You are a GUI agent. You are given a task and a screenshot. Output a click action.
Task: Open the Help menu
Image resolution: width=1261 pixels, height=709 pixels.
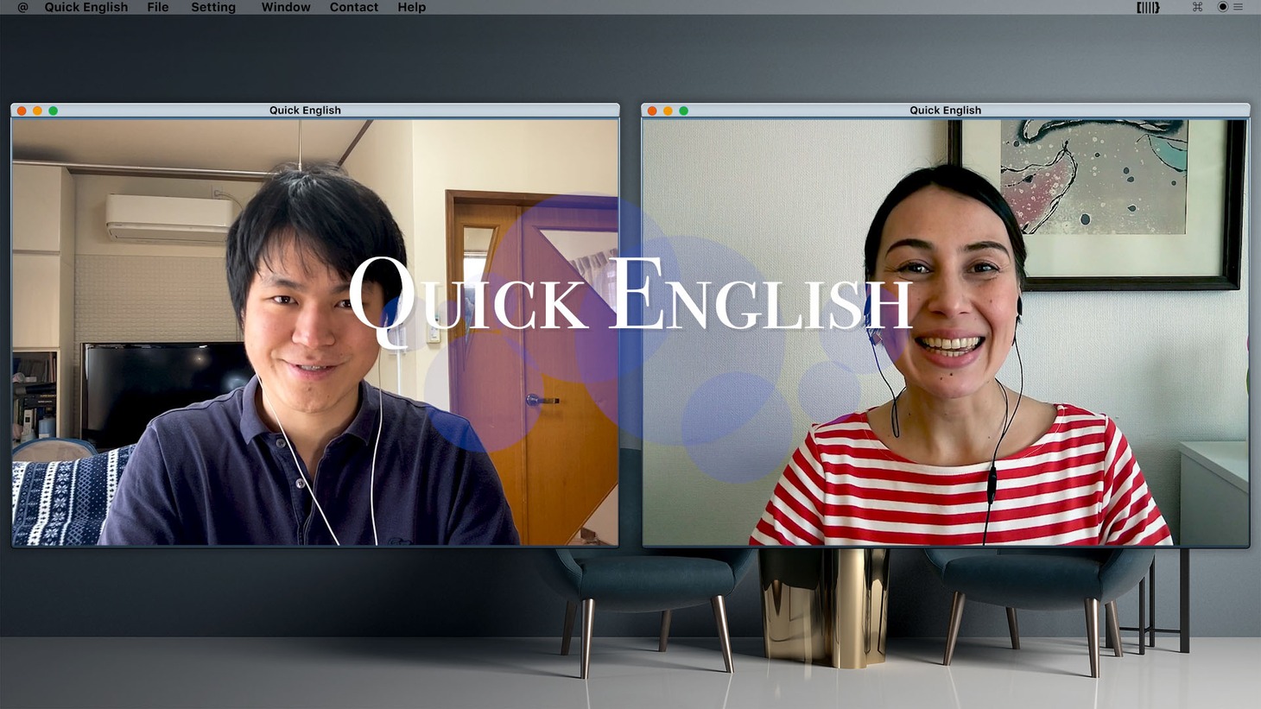(411, 7)
